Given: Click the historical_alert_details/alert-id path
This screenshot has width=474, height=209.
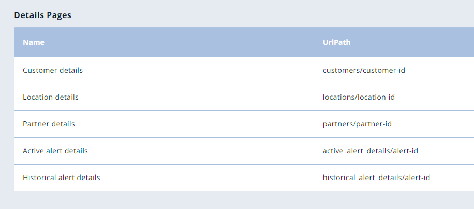Looking at the screenshot, I should pyautogui.click(x=376, y=178).
